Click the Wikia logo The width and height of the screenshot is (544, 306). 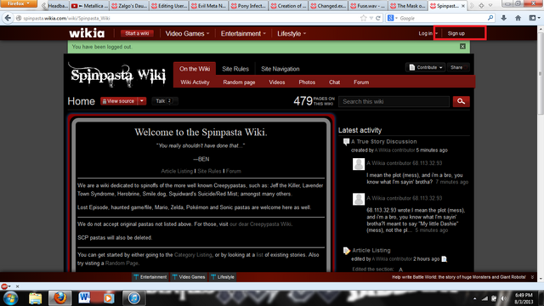click(87, 33)
